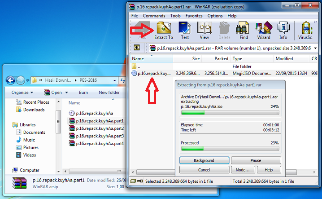The image size is (322, 199).
Task: Open the Explorer address bar dropdown arrow
Action: pos(115,80)
